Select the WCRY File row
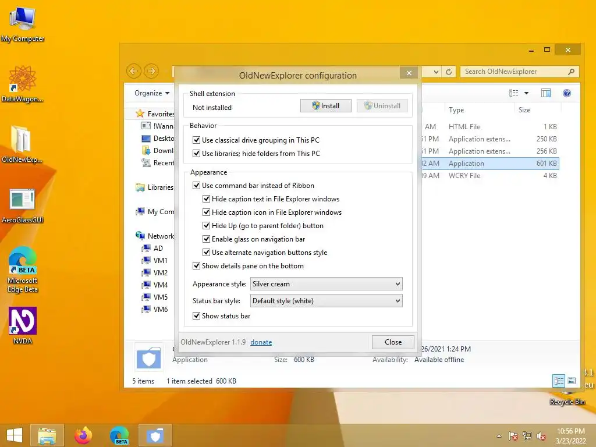596x447 pixels. pyautogui.click(x=489, y=176)
